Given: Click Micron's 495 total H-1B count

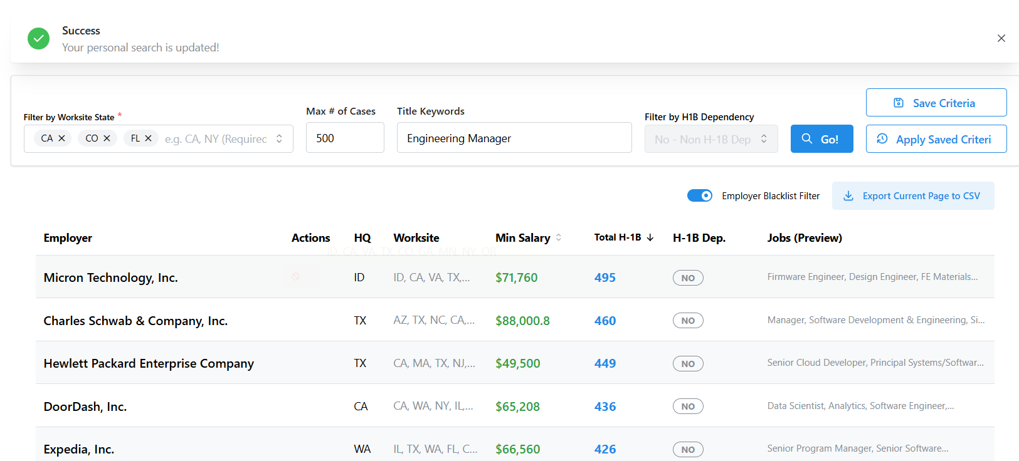Looking at the screenshot, I should pyautogui.click(x=605, y=277).
